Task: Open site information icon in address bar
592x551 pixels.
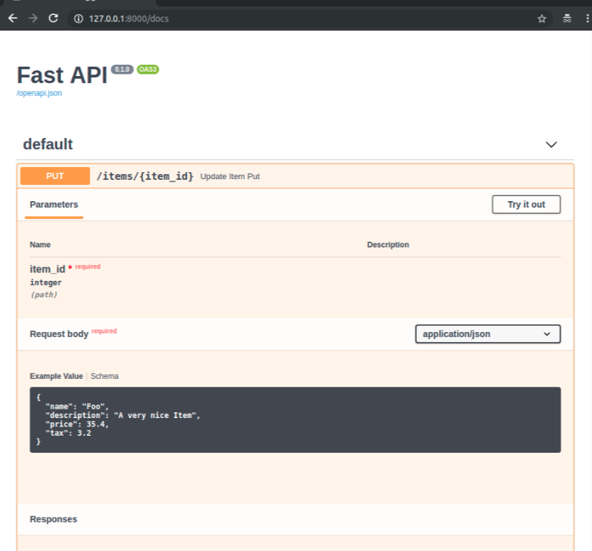Action: coord(78,18)
